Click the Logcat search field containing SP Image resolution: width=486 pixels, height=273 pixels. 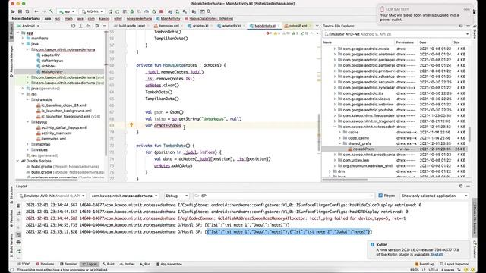[x=283, y=196]
